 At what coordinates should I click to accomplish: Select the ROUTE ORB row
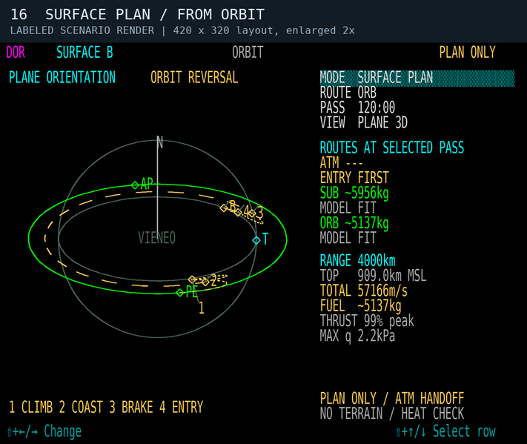coord(348,93)
